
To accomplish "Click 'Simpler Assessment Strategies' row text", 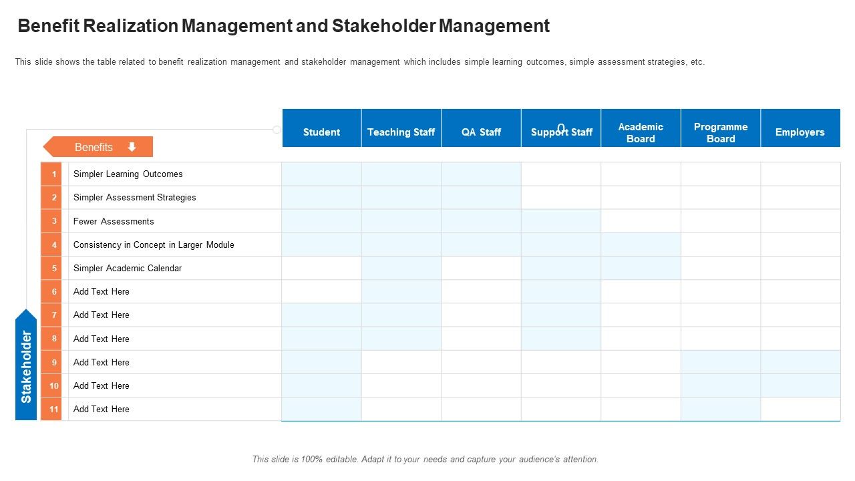I will [x=135, y=198].
